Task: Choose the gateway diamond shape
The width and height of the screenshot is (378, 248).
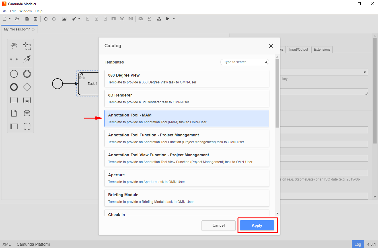Action: click(27, 87)
